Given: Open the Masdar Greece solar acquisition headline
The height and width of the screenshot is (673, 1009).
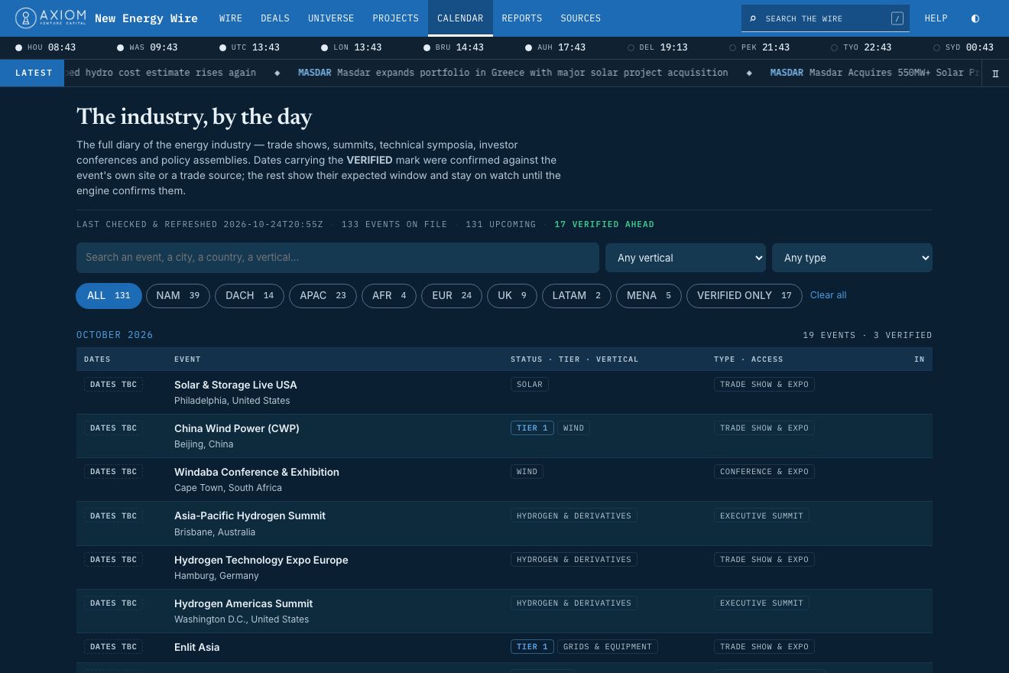Looking at the screenshot, I should pyautogui.click(x=513, y=73).
